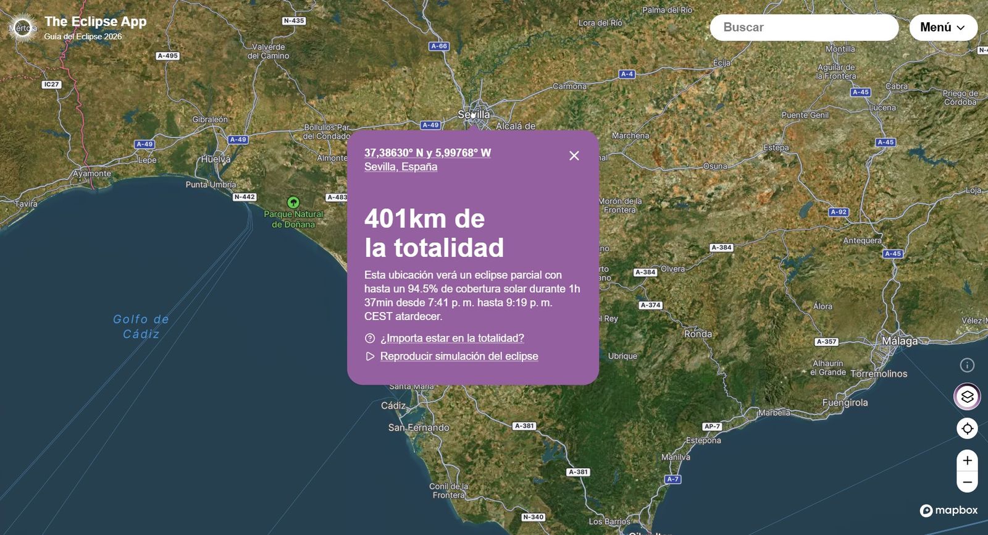This screenshot has height=535, width=988.
Task: Open coordinates link 37,38630° N y 5,99768° W
Action: tap(427, 153)
